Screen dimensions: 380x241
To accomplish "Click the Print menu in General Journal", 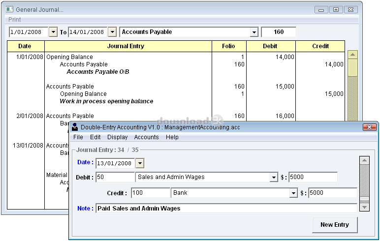I will [x=15, y=20].
